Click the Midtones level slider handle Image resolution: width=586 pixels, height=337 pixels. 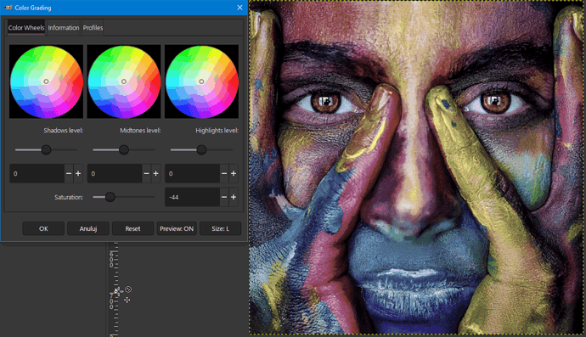(x=124, y=149)
